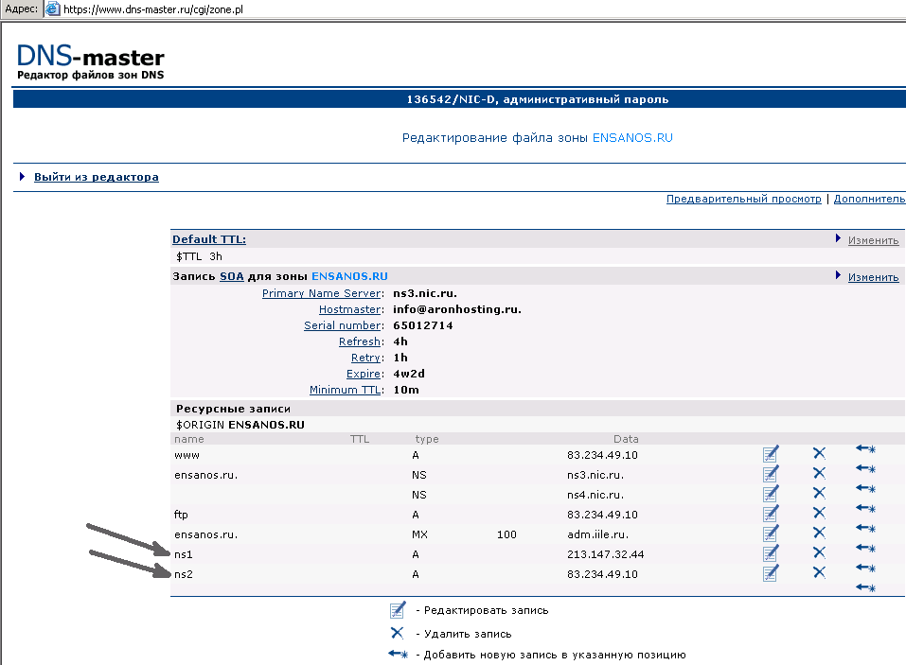The width and height of the screenshot is (906, 665).
Task: Delete the ns3.nic.ru. NS record
Action: tap(819, 473)
